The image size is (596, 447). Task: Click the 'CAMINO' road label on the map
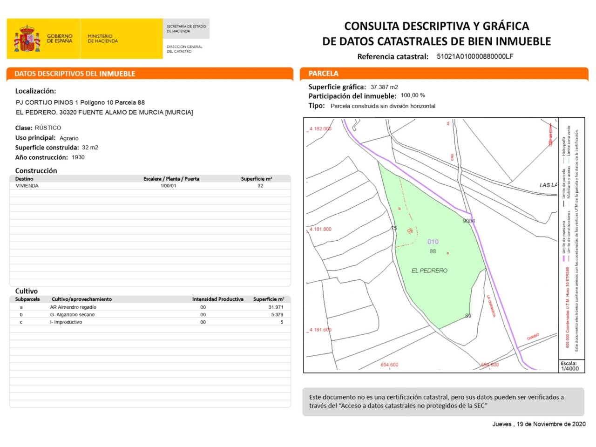tap(533, 337)
